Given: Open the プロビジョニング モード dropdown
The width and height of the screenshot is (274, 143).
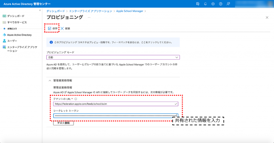Looking at the screenshot, I should 113,57.
